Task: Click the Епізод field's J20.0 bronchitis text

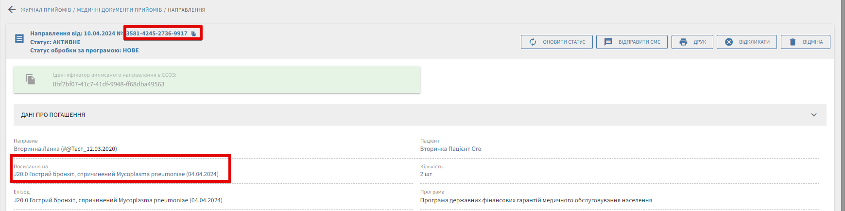Action: pyautogui.click(x=118, y=200)
